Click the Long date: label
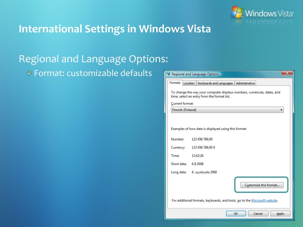The image size is (303, 227). pos(179,172)
